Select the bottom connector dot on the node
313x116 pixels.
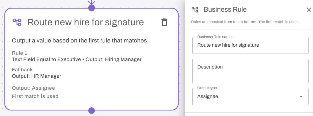point(91,110)
